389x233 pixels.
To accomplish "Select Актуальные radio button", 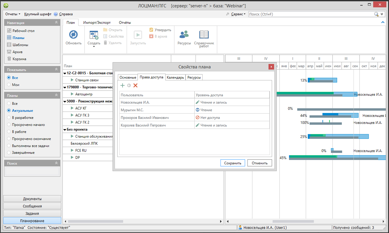I will [9, 111].
